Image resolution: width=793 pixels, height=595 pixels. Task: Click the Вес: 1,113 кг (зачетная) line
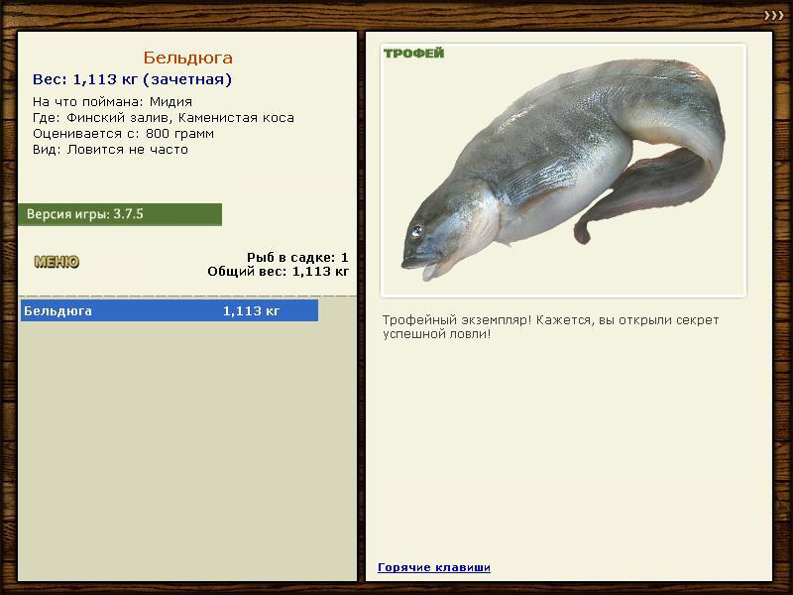(x=132, y=79)
